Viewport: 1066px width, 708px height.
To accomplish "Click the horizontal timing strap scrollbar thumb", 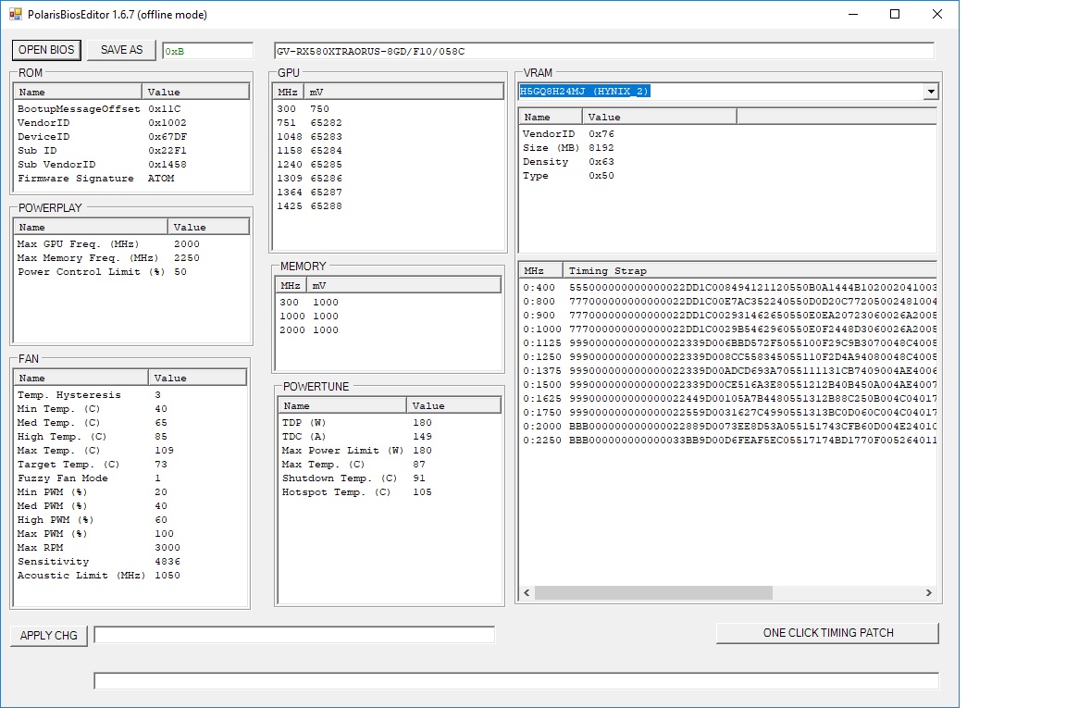I will 653,593.
